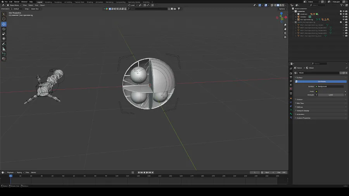Open the Object properties tab
This screenshot has height=196, width=349.
(x=291, y=98)
